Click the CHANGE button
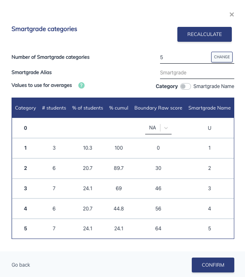245x277 pixels. tap(222, 57)
